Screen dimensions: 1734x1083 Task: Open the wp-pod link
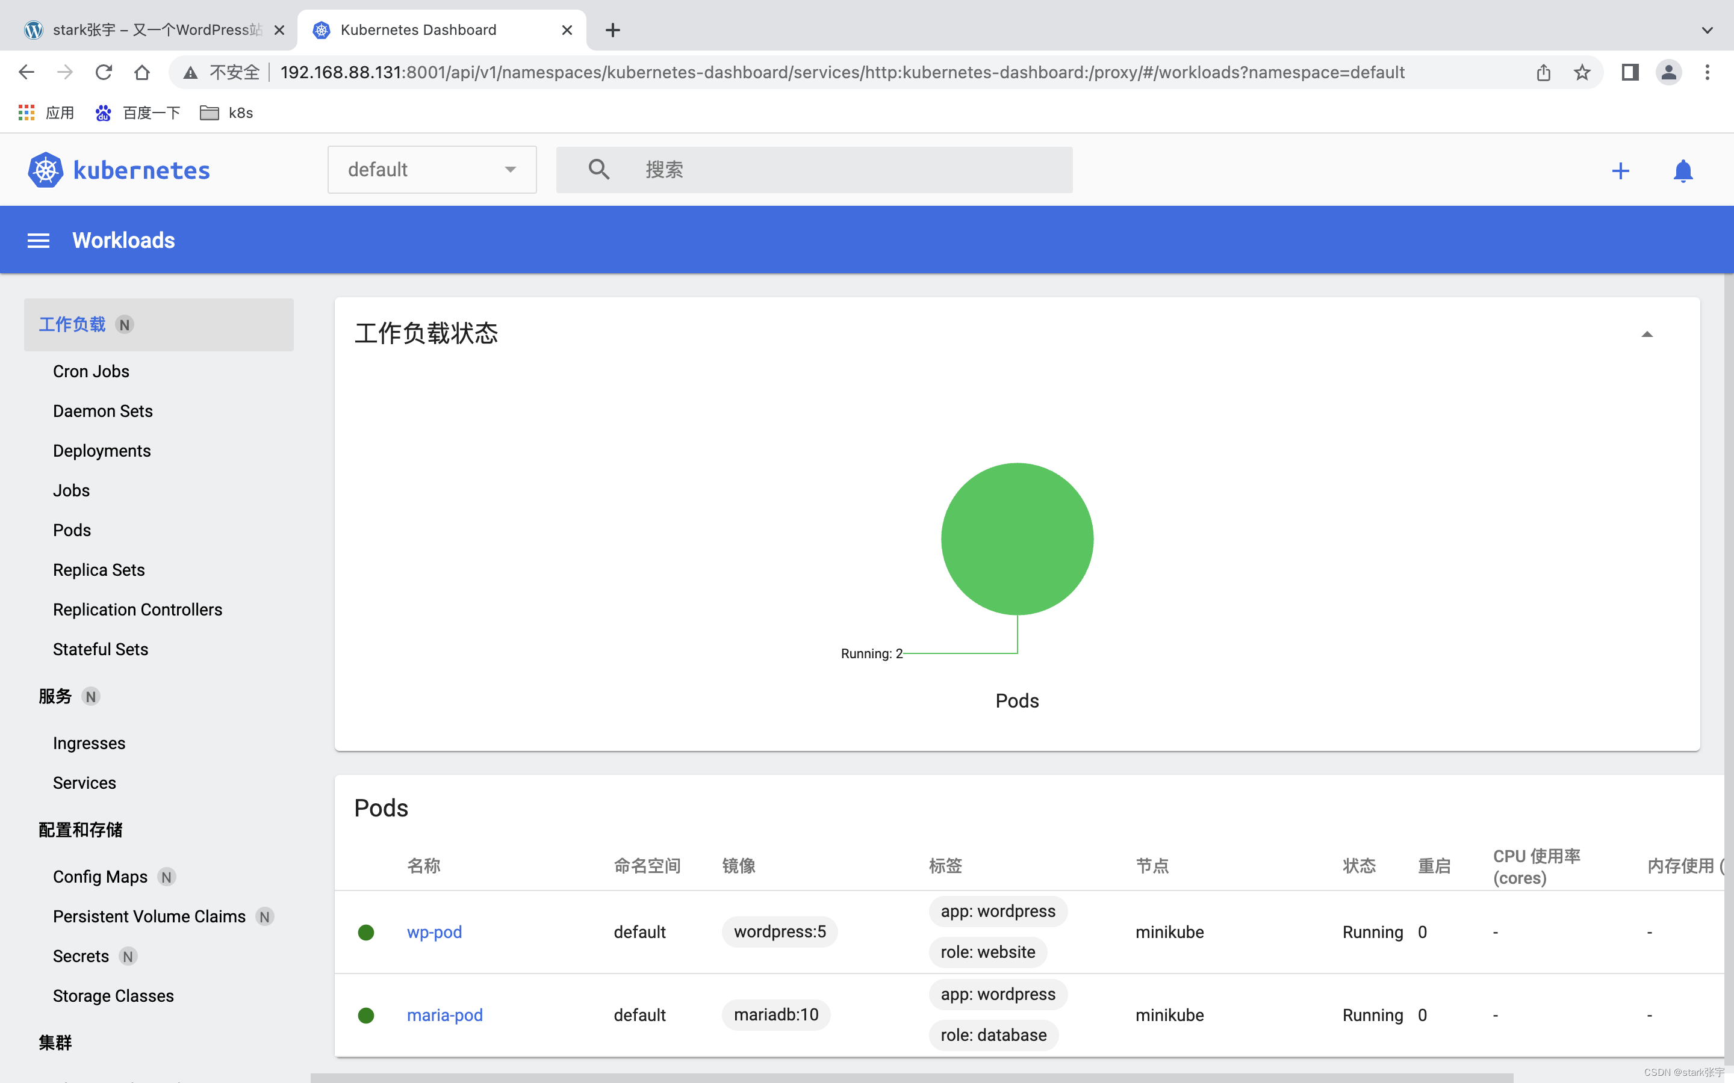(434, 932)
